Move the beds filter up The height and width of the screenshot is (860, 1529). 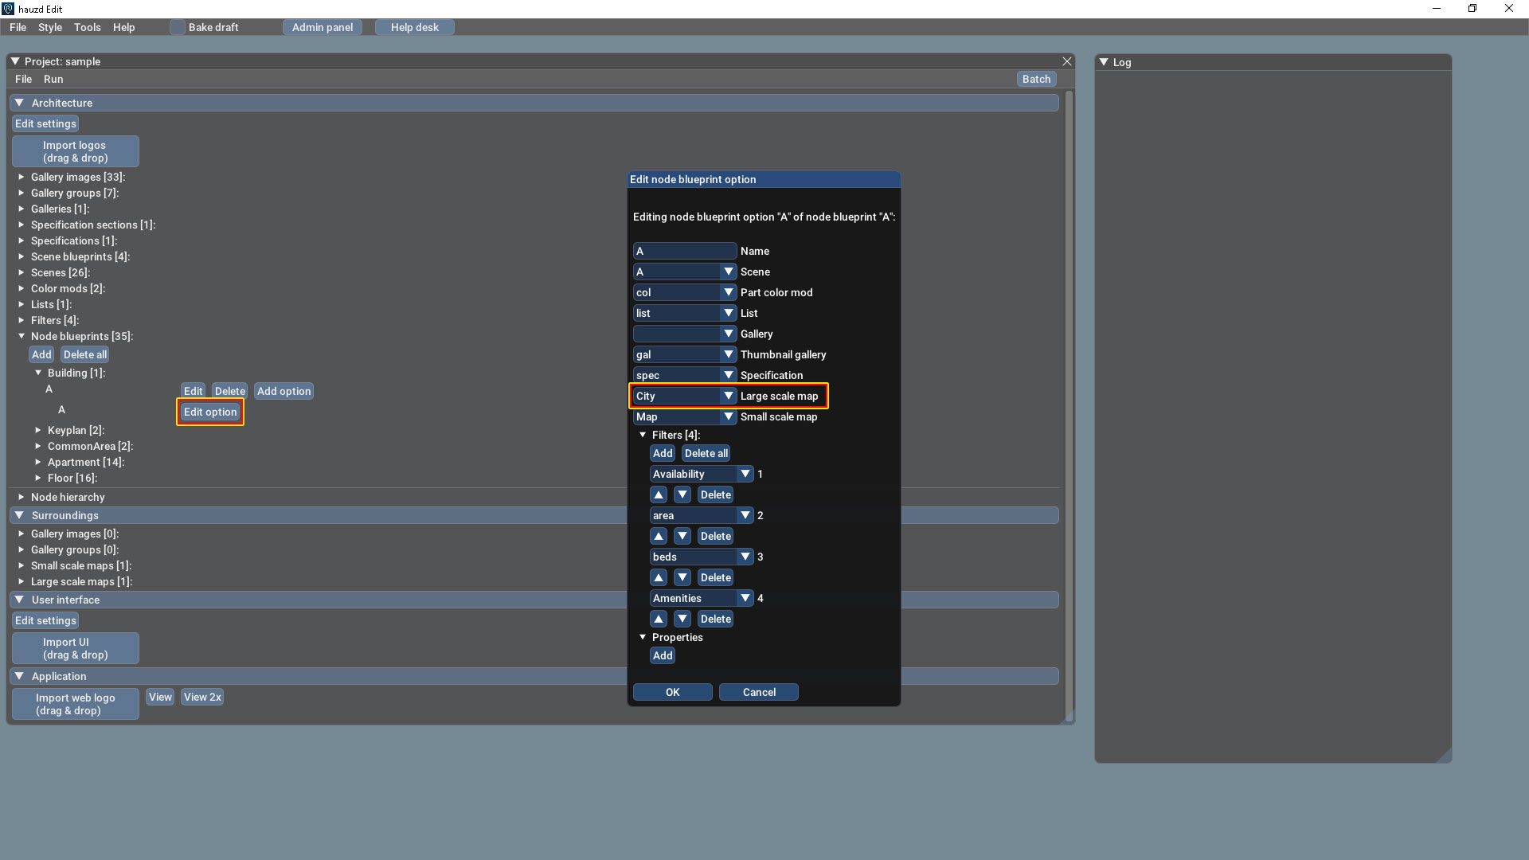click(x=659, y=577)
